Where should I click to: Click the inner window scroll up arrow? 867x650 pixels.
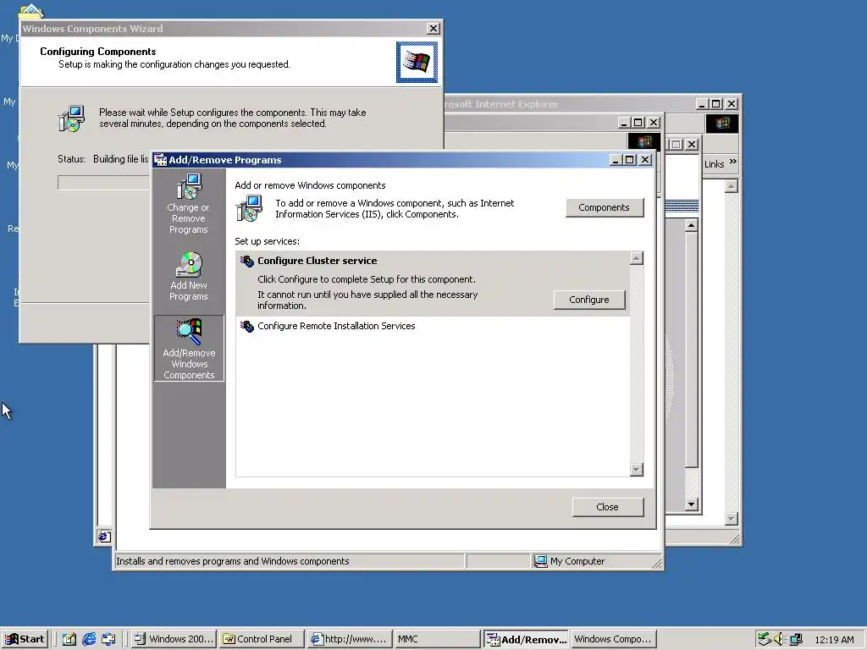pyautogui.click(x=691, y=225)
